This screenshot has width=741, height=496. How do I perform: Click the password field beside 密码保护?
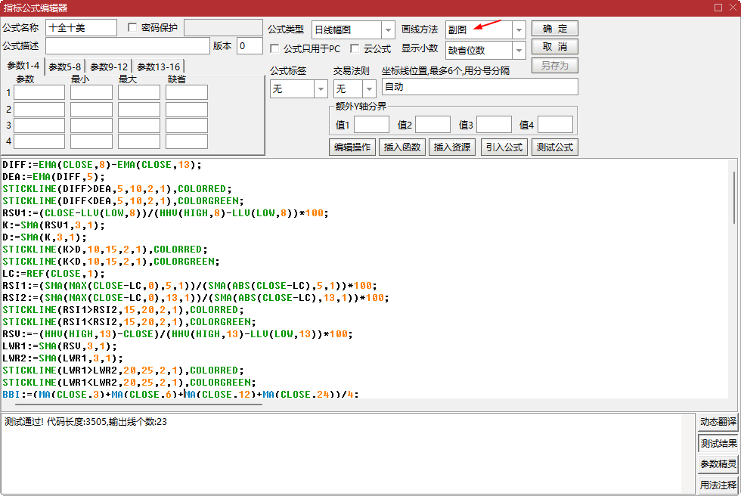pos(223,28)
